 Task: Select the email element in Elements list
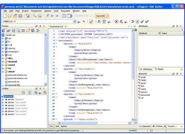(143, 77)
